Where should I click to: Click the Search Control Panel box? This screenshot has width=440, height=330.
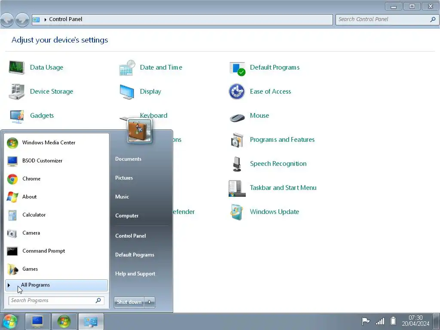[387, 19]
